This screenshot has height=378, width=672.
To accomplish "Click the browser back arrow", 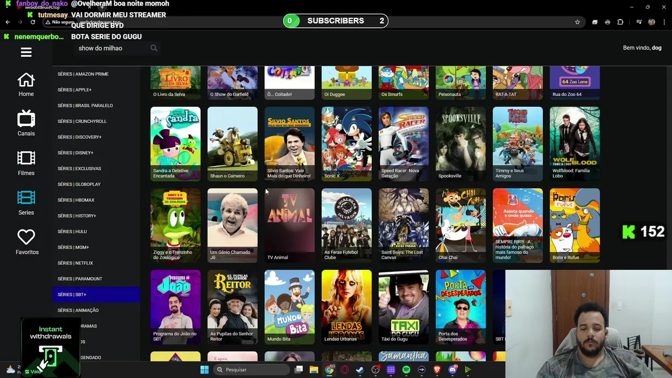I will pos(7,22).
